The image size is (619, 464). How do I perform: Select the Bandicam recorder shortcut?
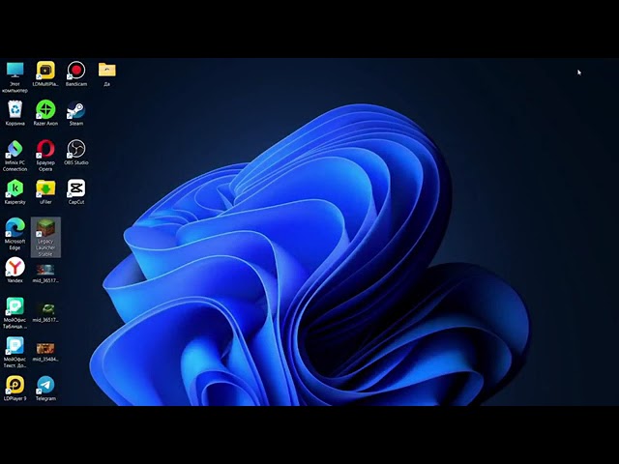(76, 73)
